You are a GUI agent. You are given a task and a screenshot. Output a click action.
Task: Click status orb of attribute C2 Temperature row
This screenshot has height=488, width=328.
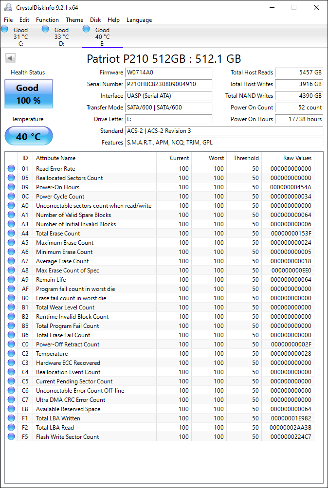(x=11, y=354)
